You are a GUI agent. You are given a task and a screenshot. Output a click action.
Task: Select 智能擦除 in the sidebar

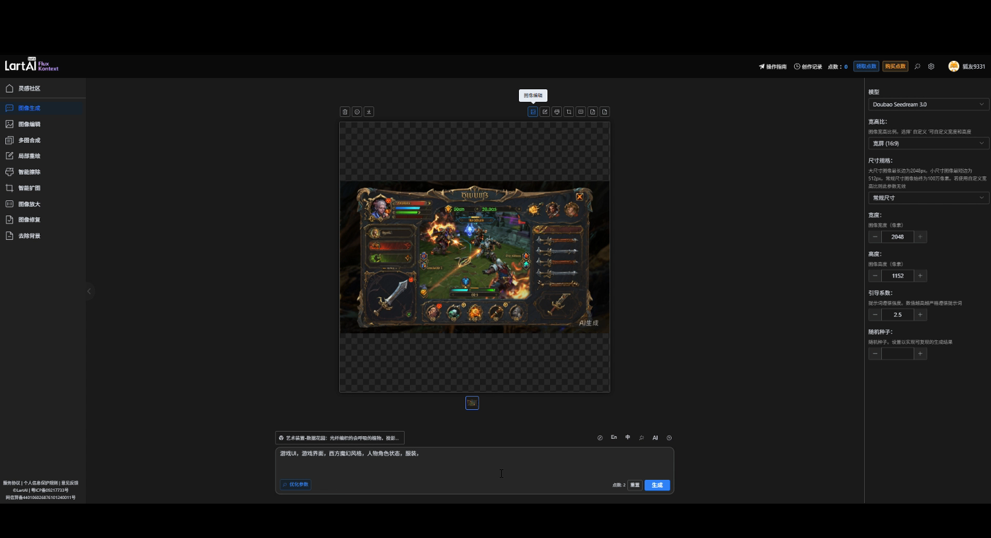42,172
